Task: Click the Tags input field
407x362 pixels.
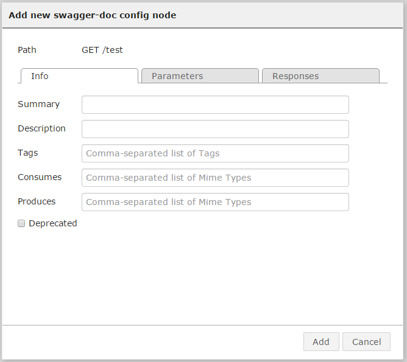Action: tap(215, 153)
